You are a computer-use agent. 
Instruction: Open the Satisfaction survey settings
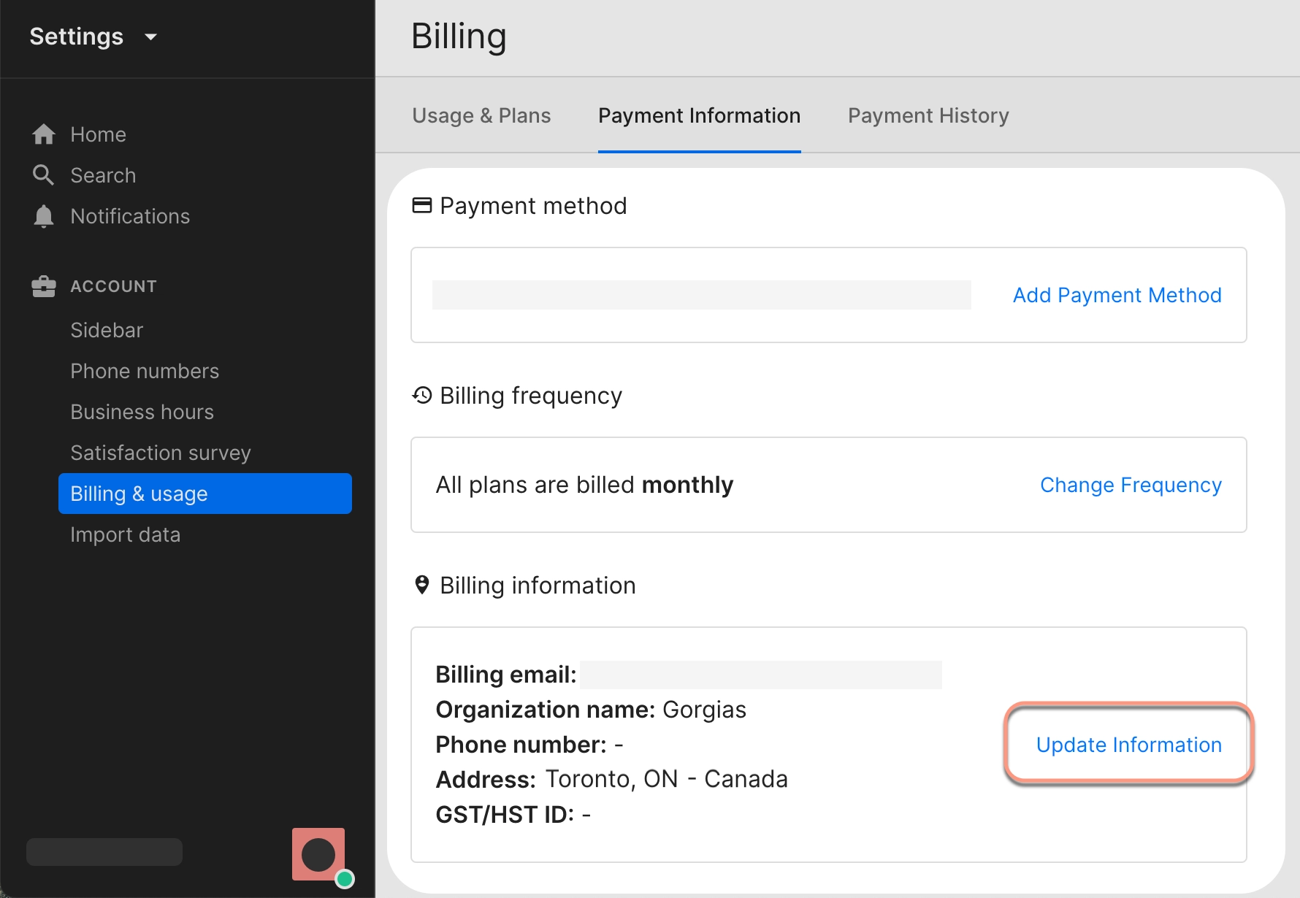(x=161, y=453)
